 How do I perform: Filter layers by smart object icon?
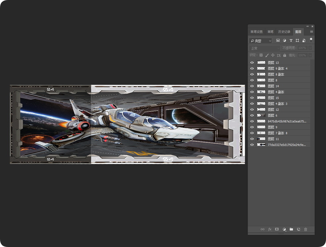[304, 40]
